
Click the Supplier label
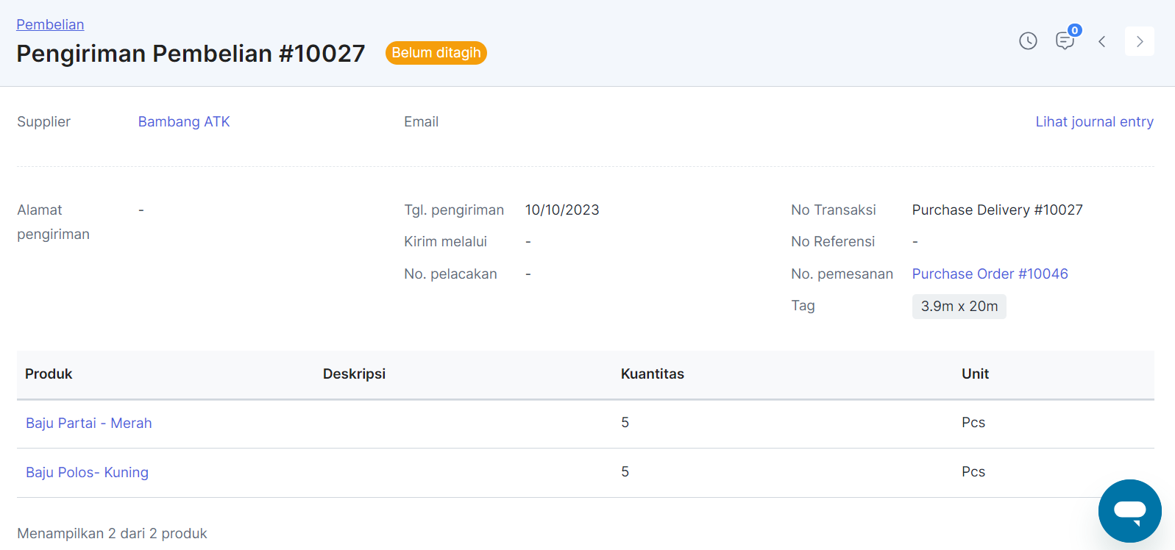tap(43, 122)
